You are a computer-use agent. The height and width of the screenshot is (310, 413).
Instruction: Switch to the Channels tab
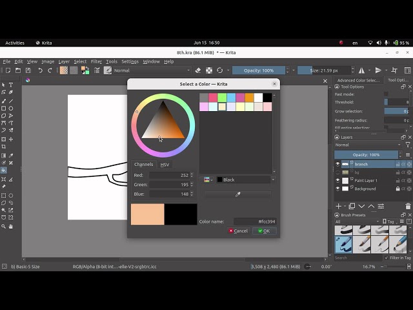click(143, 164)
